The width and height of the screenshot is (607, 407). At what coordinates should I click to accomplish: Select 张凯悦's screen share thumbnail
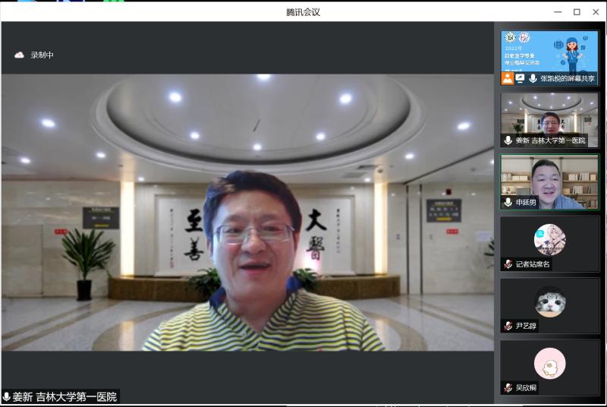(549, 52)
